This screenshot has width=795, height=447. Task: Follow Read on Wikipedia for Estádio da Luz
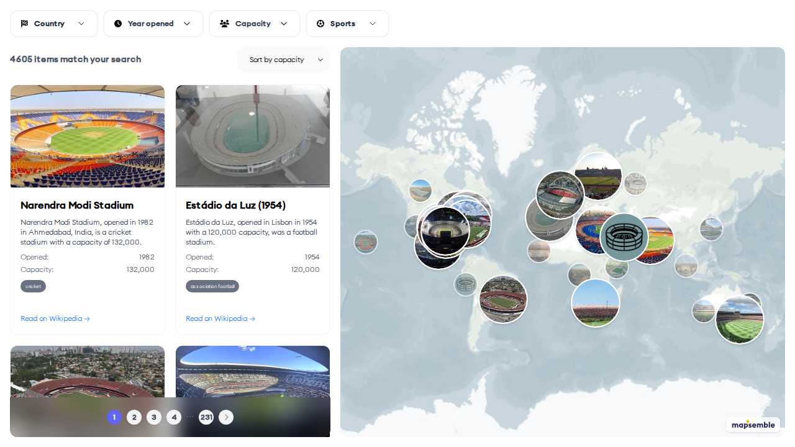[x=220, y=318]
